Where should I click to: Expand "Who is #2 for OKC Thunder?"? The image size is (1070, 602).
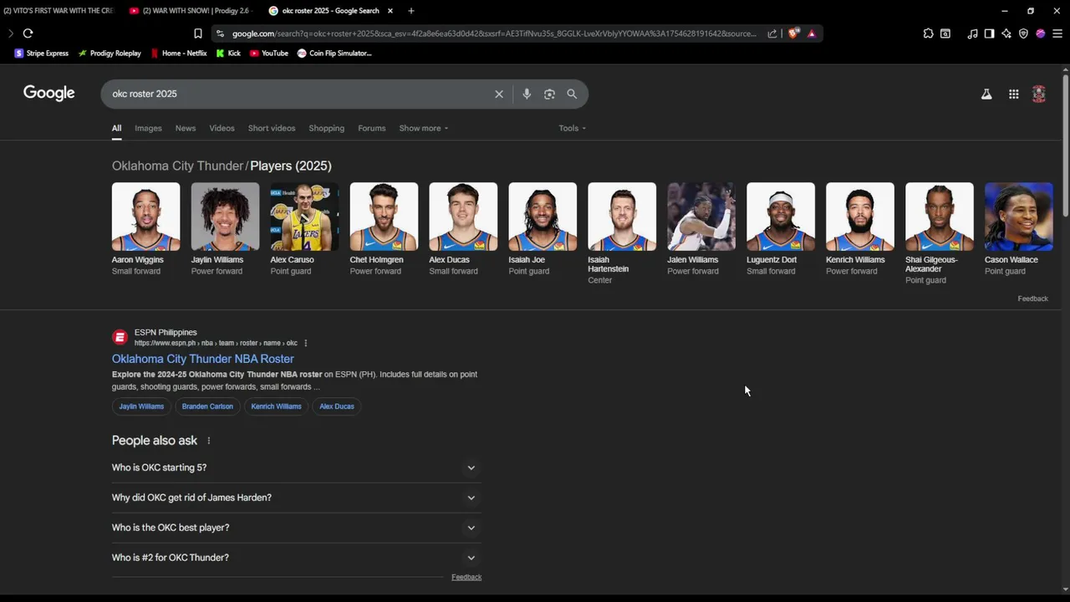point(296,558)
